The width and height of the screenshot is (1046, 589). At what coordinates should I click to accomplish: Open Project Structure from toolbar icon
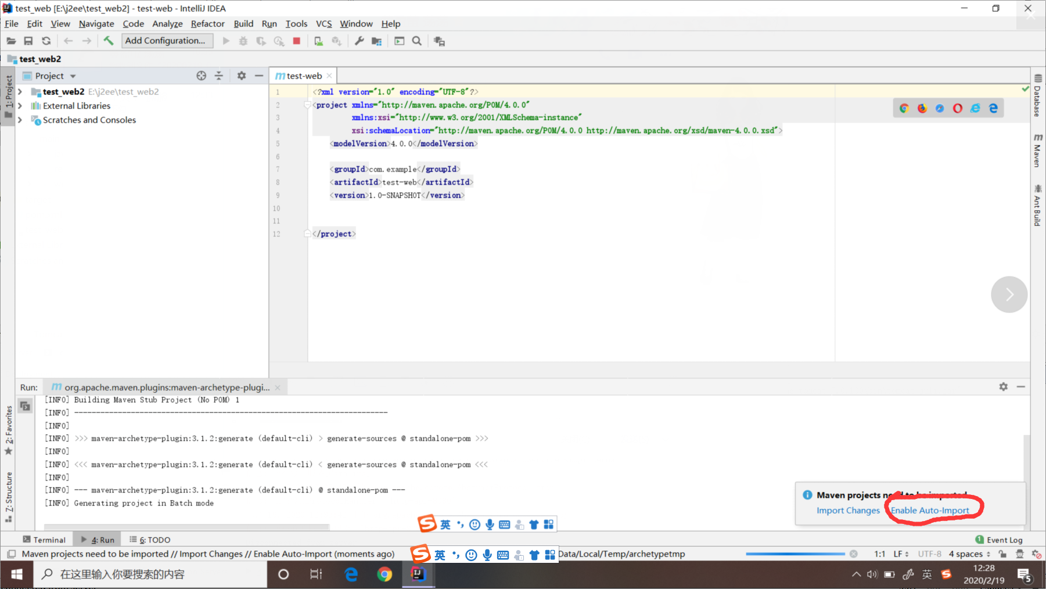[x=377, y=41]
